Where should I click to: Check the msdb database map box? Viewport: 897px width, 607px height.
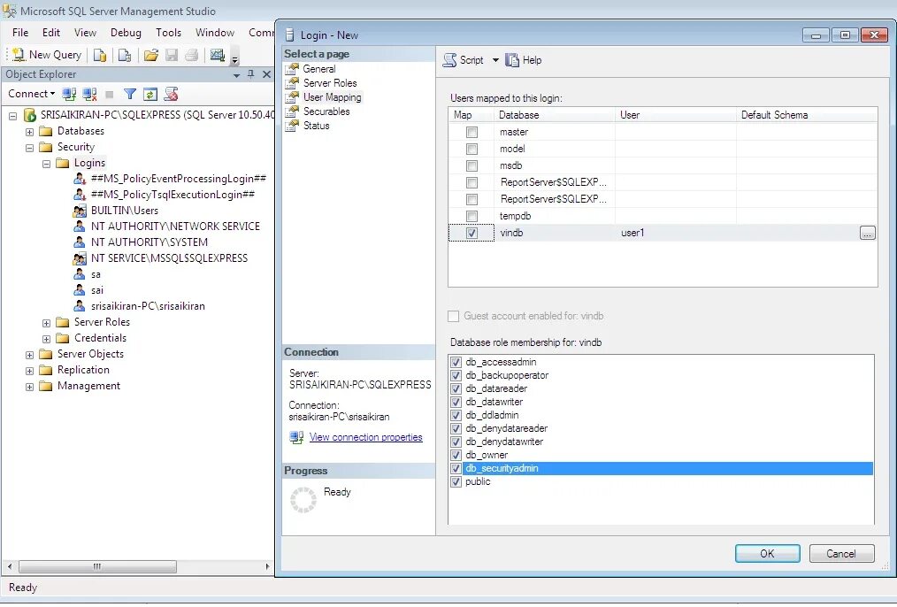pyautogui.click(x=471, y=166)
